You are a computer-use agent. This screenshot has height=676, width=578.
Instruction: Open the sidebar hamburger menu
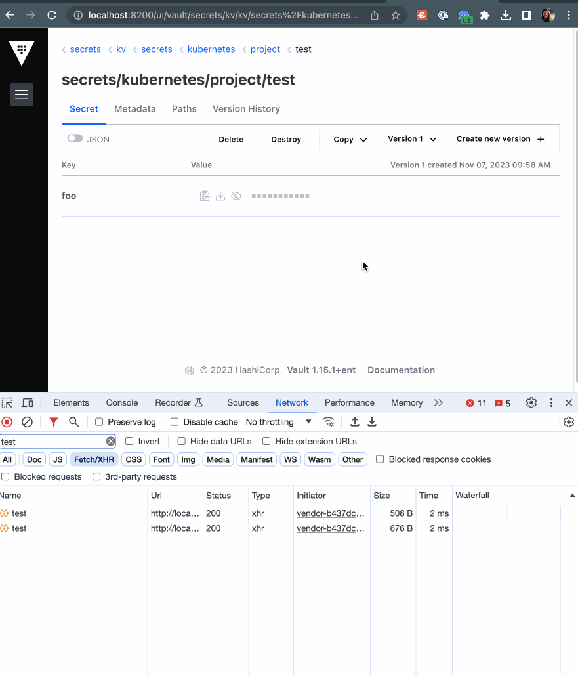[21, 94]
